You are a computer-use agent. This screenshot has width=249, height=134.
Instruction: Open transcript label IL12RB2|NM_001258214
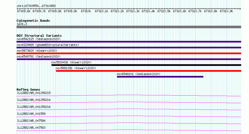[x=34, y=100]
